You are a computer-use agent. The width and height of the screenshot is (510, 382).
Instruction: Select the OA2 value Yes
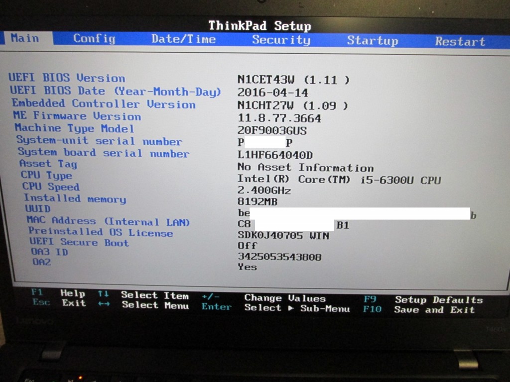click(247, 267)
